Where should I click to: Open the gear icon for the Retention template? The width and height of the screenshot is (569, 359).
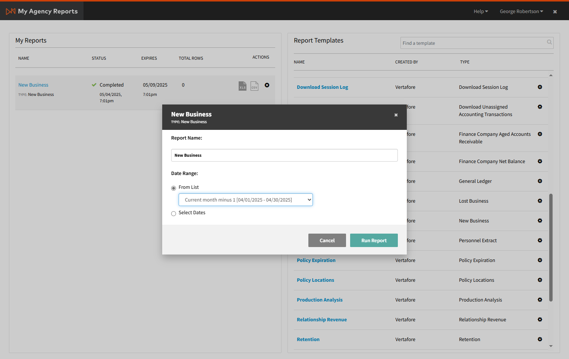point(540,339)
